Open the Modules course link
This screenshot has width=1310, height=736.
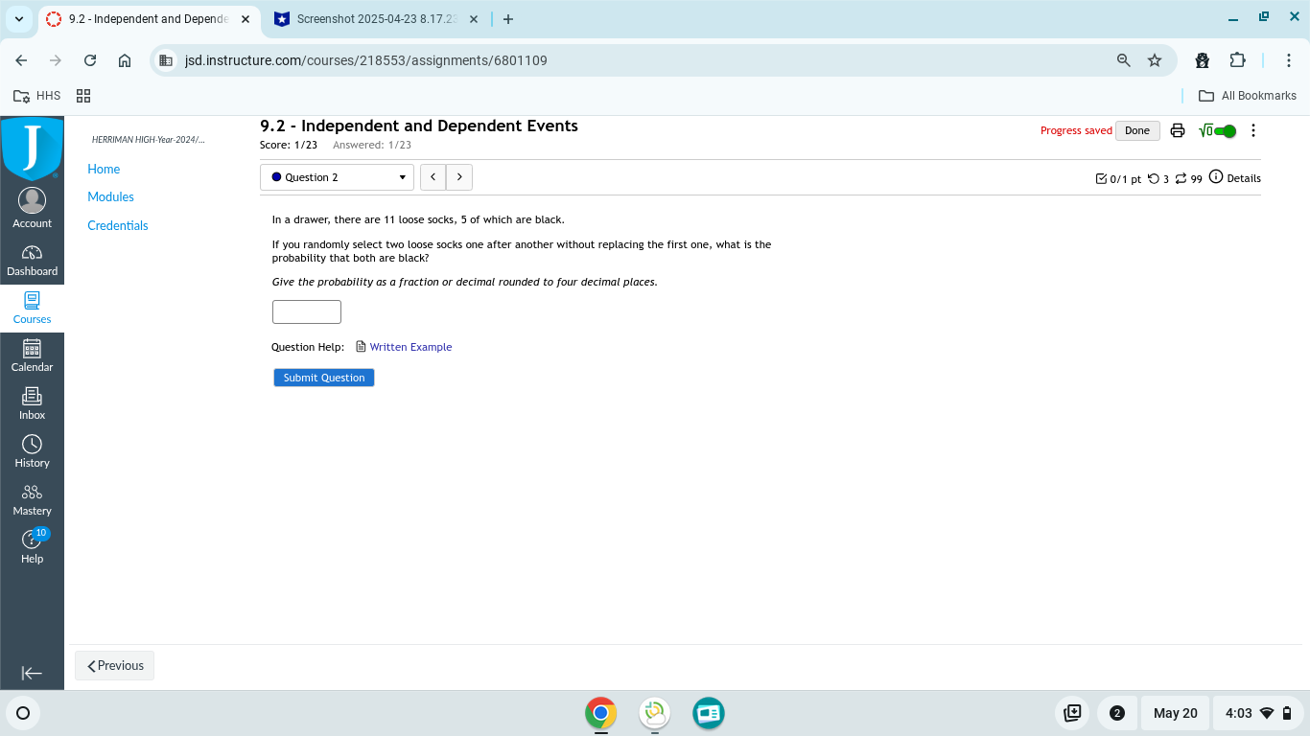click(x=110, y=196)
